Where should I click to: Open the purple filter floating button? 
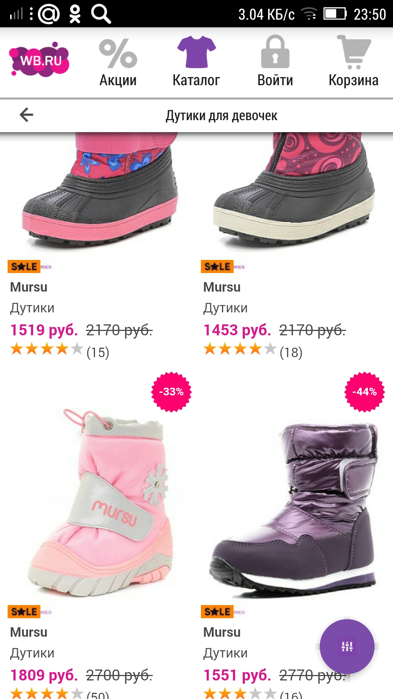point(347,647)
